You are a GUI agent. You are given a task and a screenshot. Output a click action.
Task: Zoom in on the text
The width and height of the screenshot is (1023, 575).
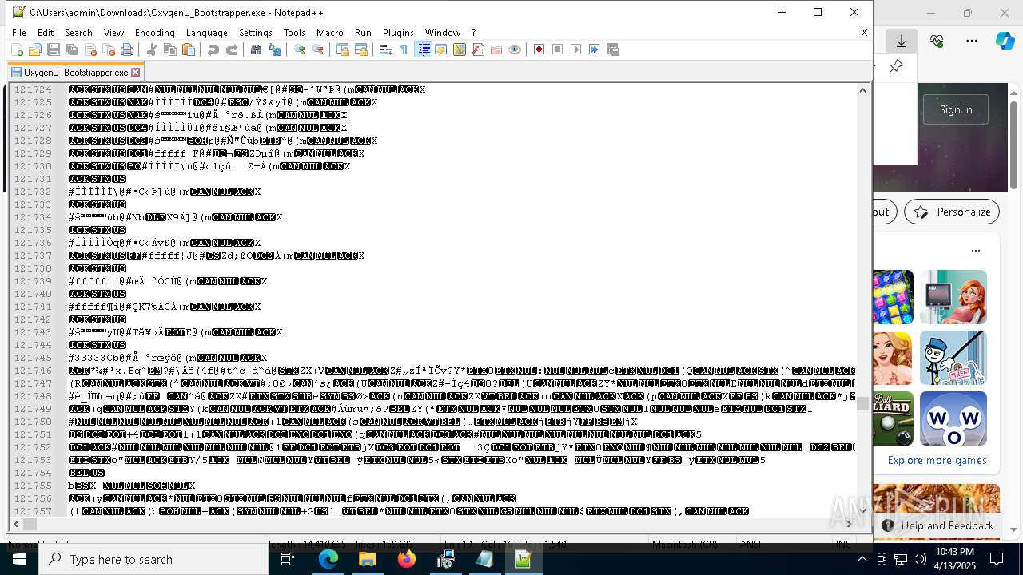pos(300,50)
